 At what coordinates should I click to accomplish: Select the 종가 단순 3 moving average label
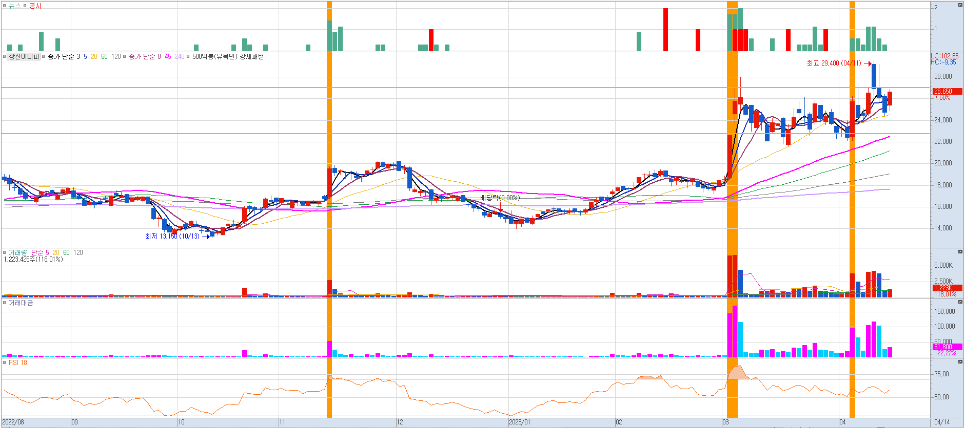[x=64, y=56]
